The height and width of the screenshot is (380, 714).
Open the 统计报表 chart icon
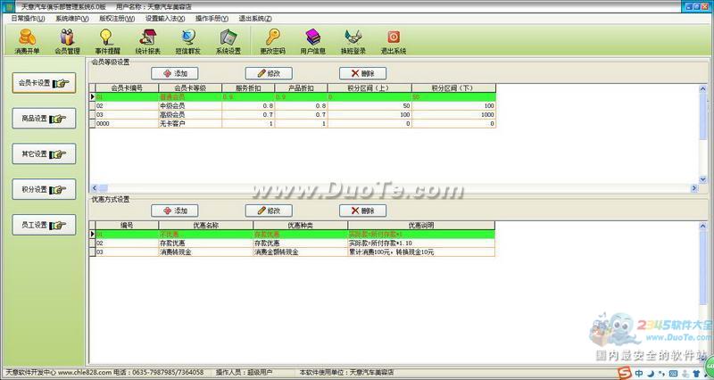click(147, 40)
